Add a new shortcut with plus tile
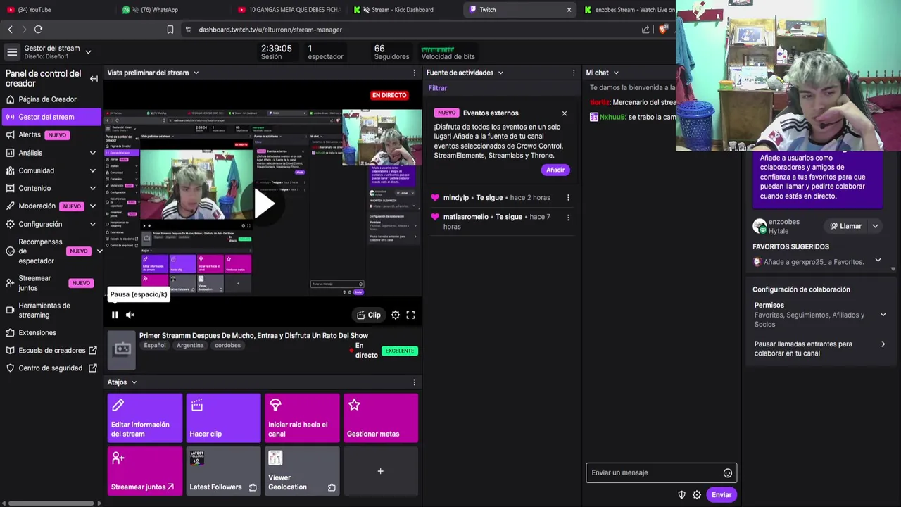Screen dimensions: 901x507 [381, 471]
